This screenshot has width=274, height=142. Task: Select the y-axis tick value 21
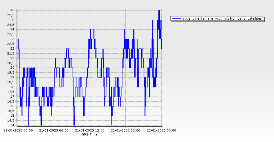tap(12, 58)
